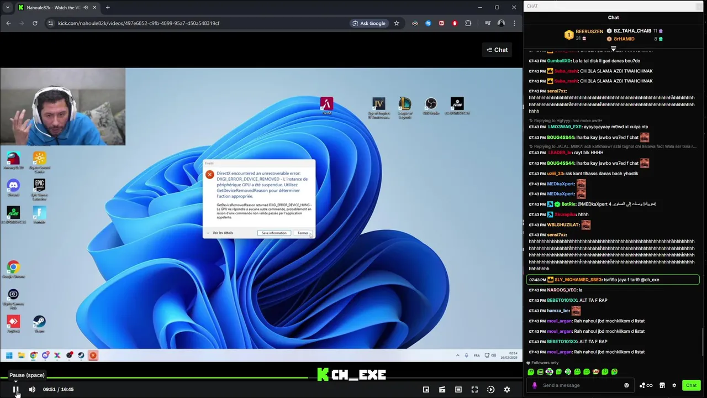
Task: Open SLY_MOHAMED_SBE3 highlighted chat message
Action: [x=613, y=280]
